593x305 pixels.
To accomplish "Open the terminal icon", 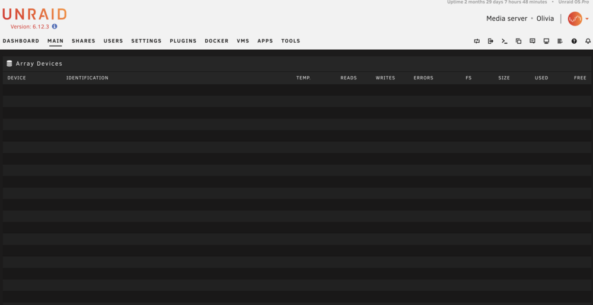I will tap(505, 41).
